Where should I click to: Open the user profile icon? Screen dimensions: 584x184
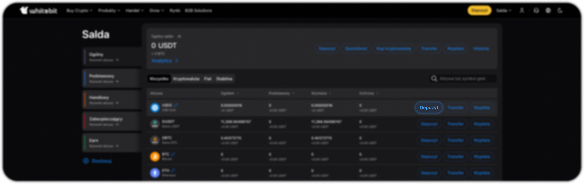[522, 11]
